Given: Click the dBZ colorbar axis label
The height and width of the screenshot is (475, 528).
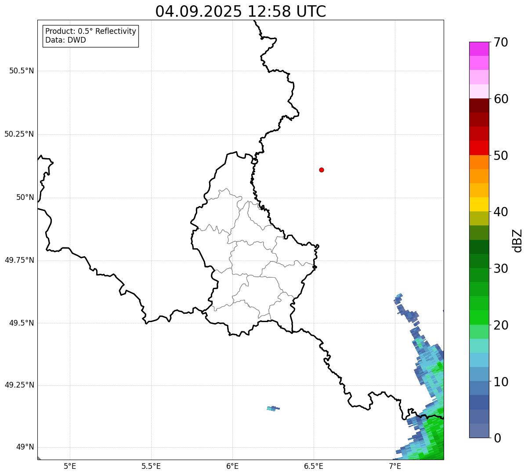Looking at the screenshot, I should pyautogui.click(x=517, y=240).
